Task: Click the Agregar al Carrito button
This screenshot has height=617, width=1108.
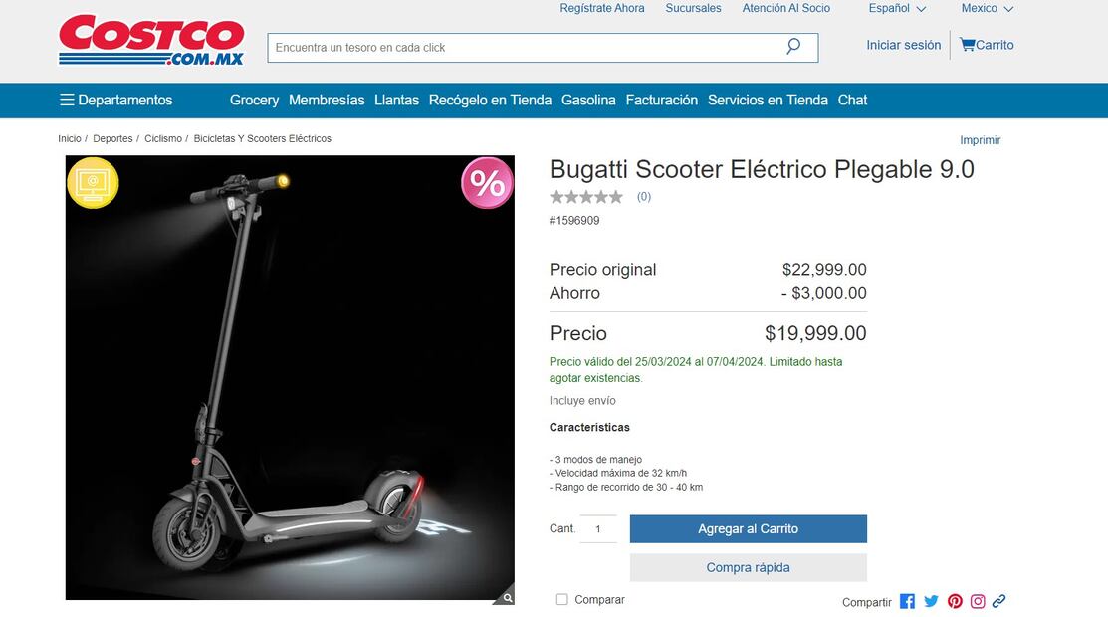Action: click(749, 528)
